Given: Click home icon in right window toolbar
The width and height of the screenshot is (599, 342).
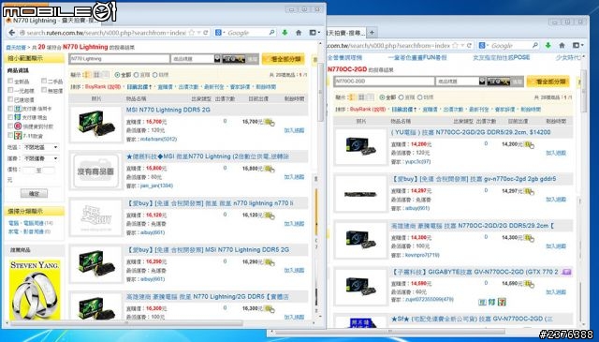Looking at the screenshot, I should coord(562,46).
